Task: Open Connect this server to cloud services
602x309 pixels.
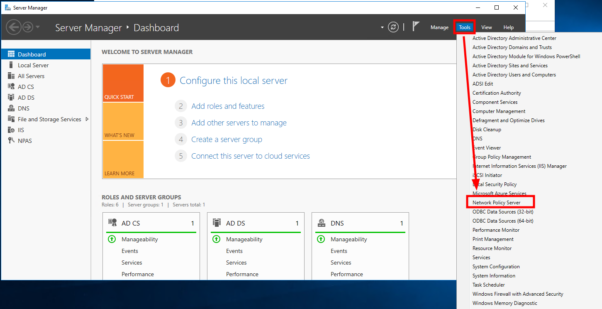Action: [250, 156]
